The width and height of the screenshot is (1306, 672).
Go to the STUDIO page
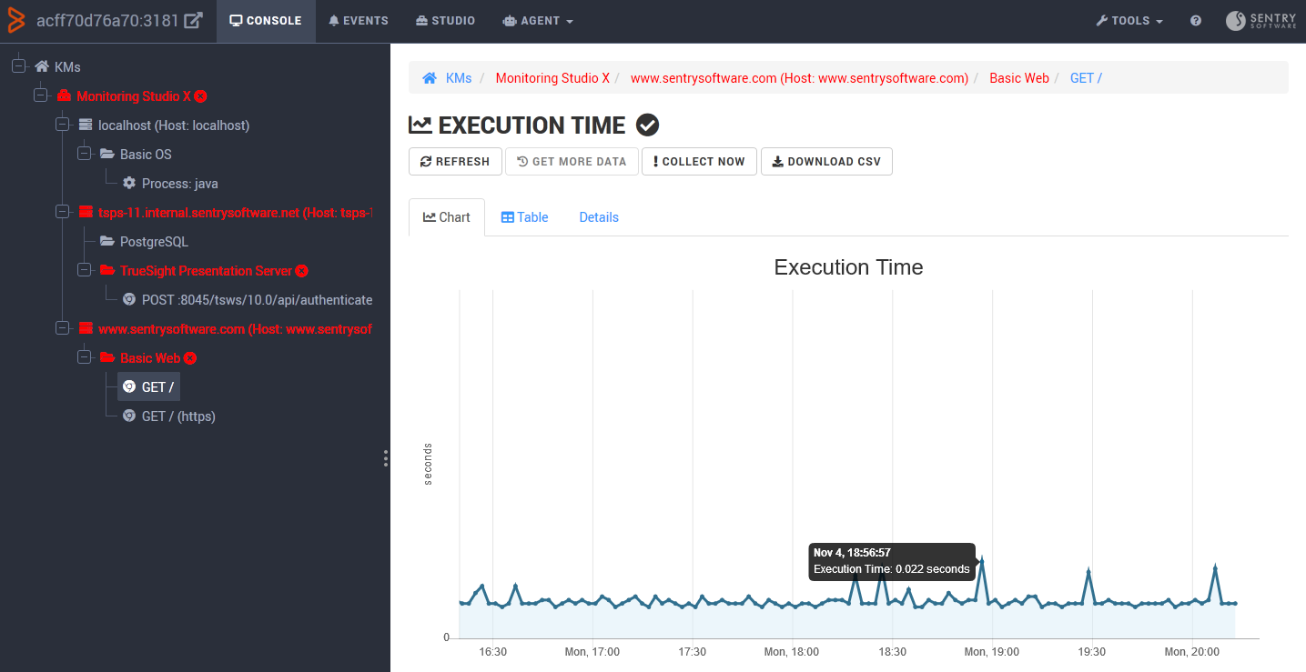pyautogui.click(x=445, y=20)
